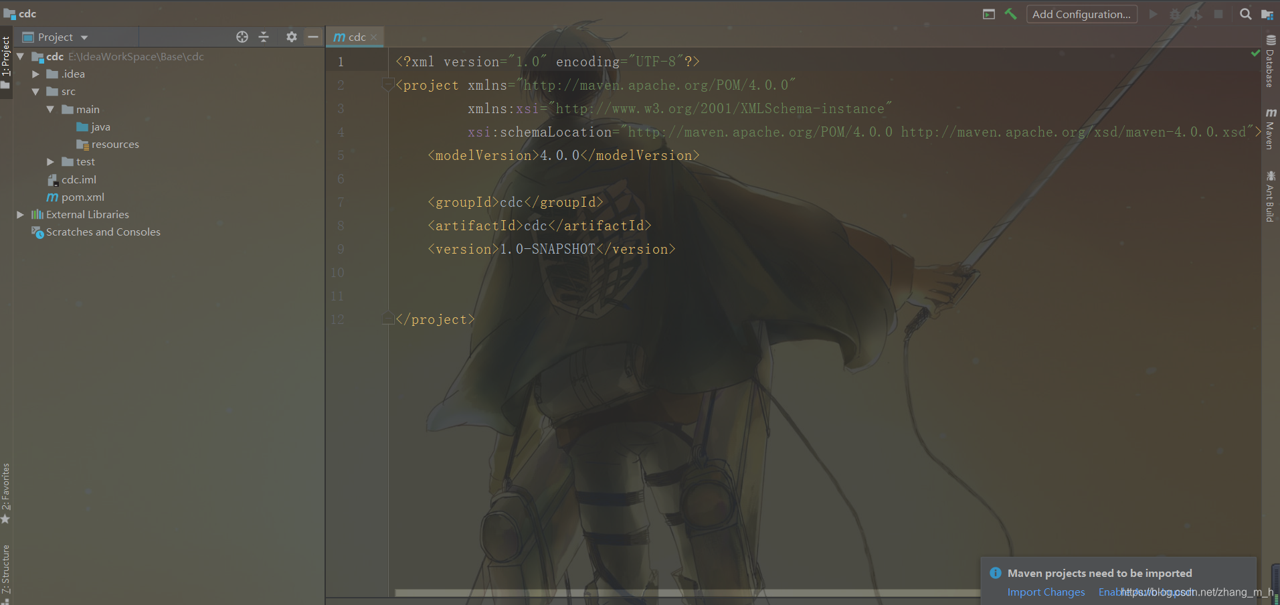The height and width of the screenshot is (605, 1280).
Task: Click the run target selector icon
Action: pyautogui.click(x=989, y=14)
